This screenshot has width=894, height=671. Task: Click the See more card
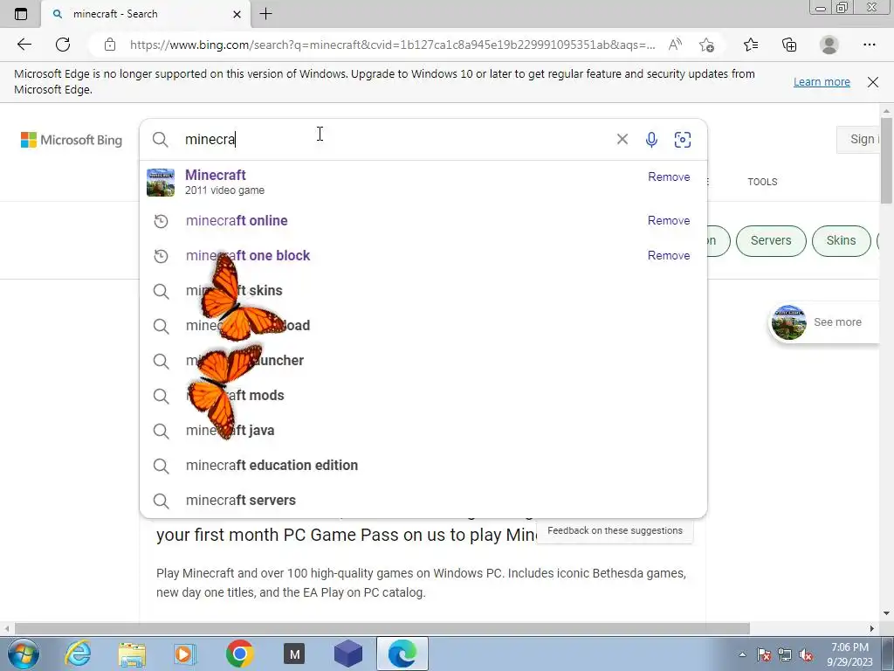click(824, 322)
